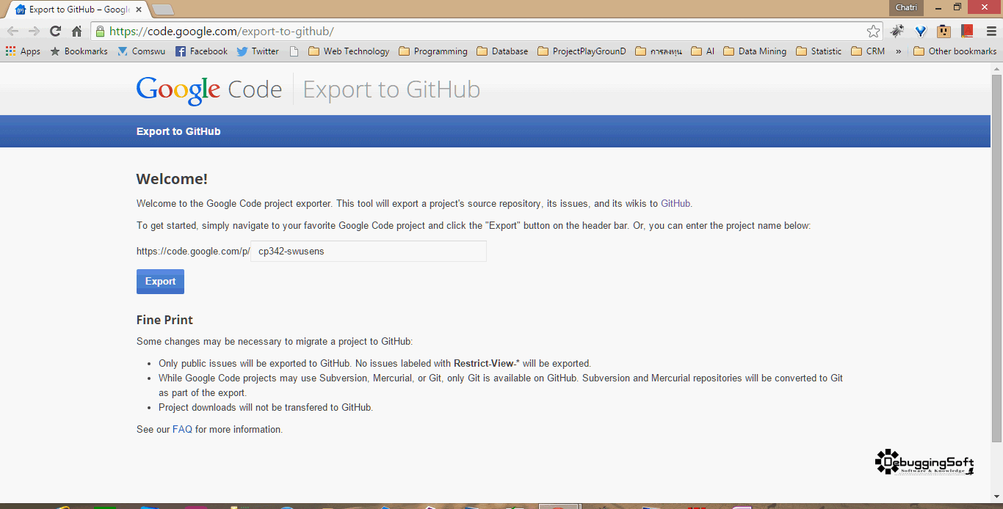Click the vertical page scrollbar thumb
The height and width of the screenshot is (509, 1003).
pyautogui.click(x=996, y=258)
